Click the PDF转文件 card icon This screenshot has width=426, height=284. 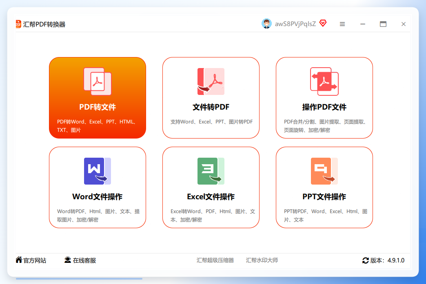click(x=98, y=81)
